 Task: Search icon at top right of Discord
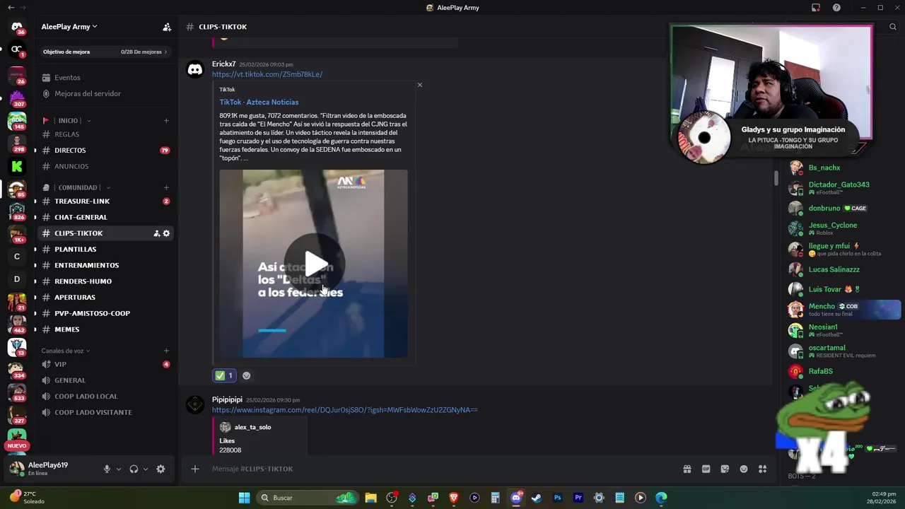[x=893, y=27]
